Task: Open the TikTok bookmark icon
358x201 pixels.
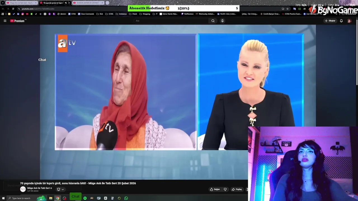Action: point(36,14)
